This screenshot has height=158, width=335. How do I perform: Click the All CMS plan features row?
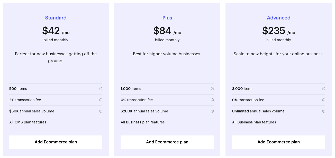tap(28, 122)
